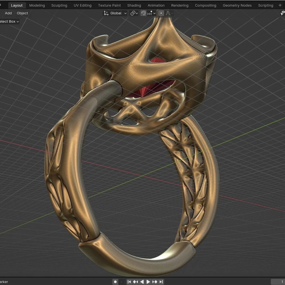The height and width of the screenshot is (285, 285).
Task: Toggle the auto keying record button
Action: [115, 282]
